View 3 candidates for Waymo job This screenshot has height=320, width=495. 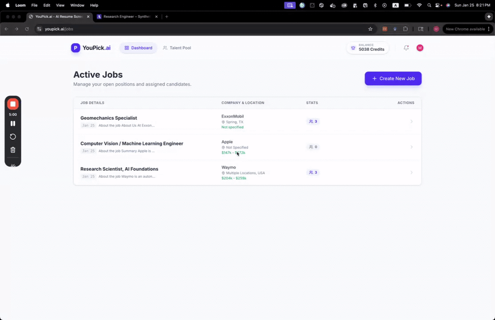[x=313, y=173]
